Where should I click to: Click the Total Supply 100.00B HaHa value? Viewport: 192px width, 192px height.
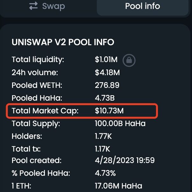(x=120, y=124)
